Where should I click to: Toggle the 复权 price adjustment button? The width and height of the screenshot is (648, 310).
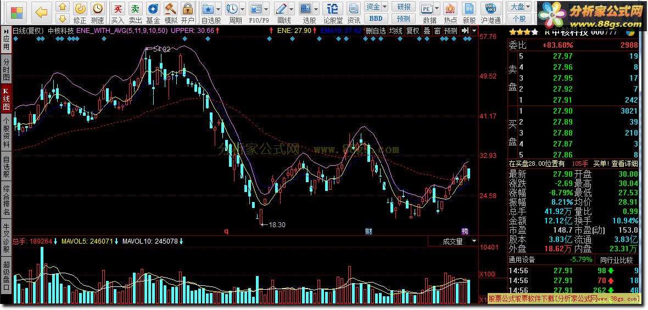tap(412, 31)
